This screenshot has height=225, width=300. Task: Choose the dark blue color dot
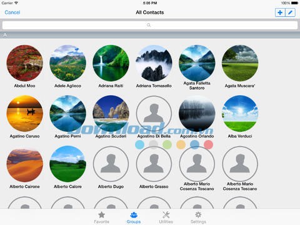point(194,144)
